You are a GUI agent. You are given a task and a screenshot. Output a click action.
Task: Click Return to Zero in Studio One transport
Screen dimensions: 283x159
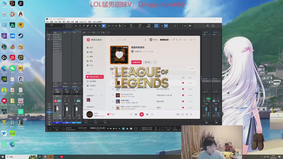[x=119, y=129]
